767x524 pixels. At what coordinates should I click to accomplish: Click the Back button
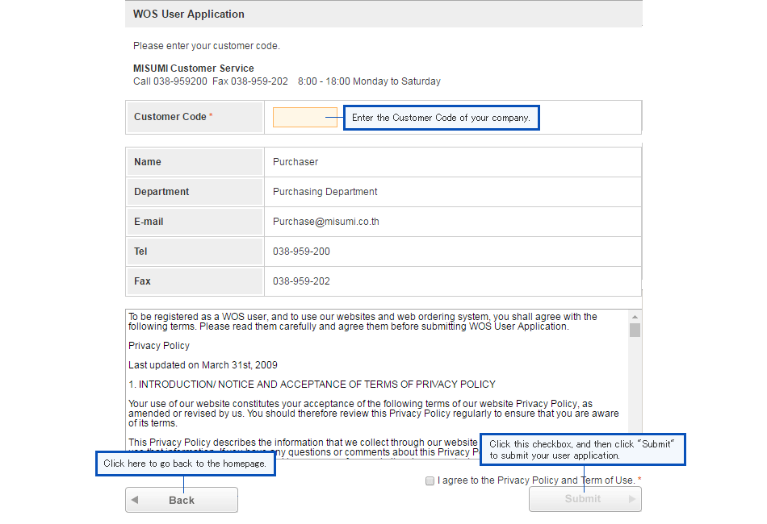(x=182, y=500)
